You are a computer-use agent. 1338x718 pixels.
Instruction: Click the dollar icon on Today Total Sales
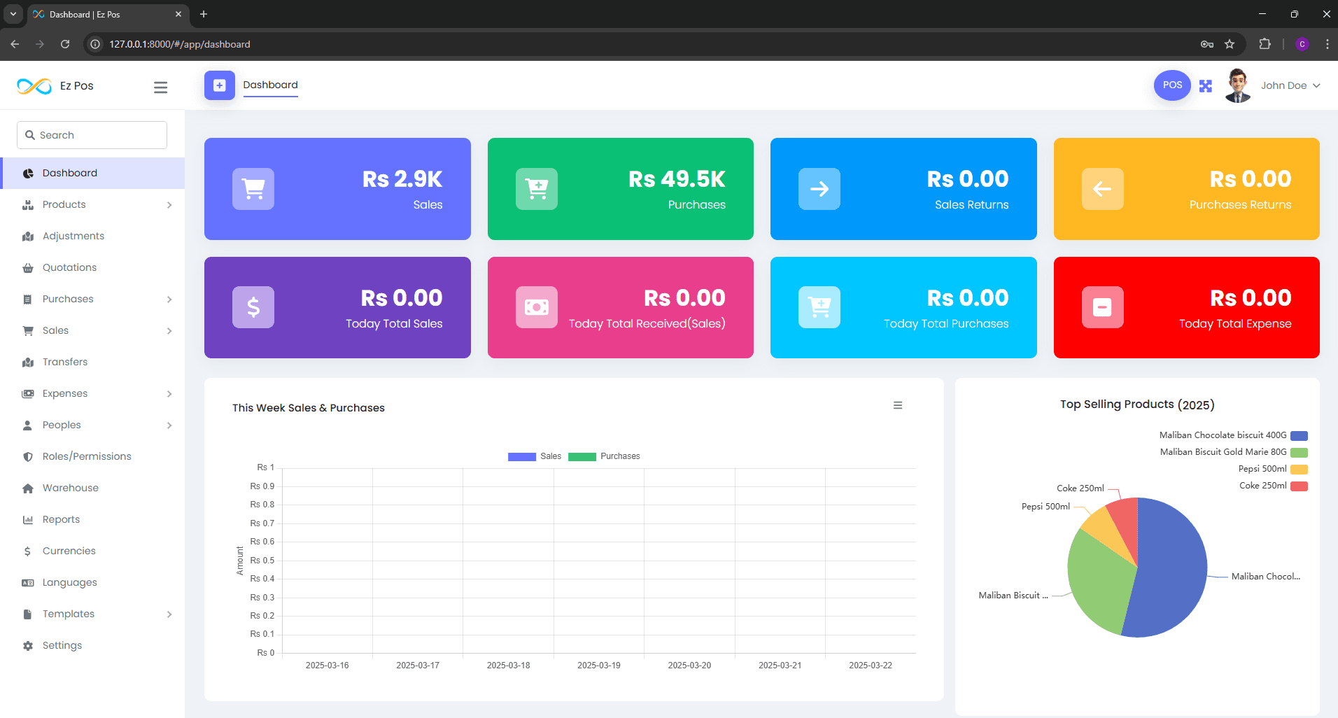(253, 307)
